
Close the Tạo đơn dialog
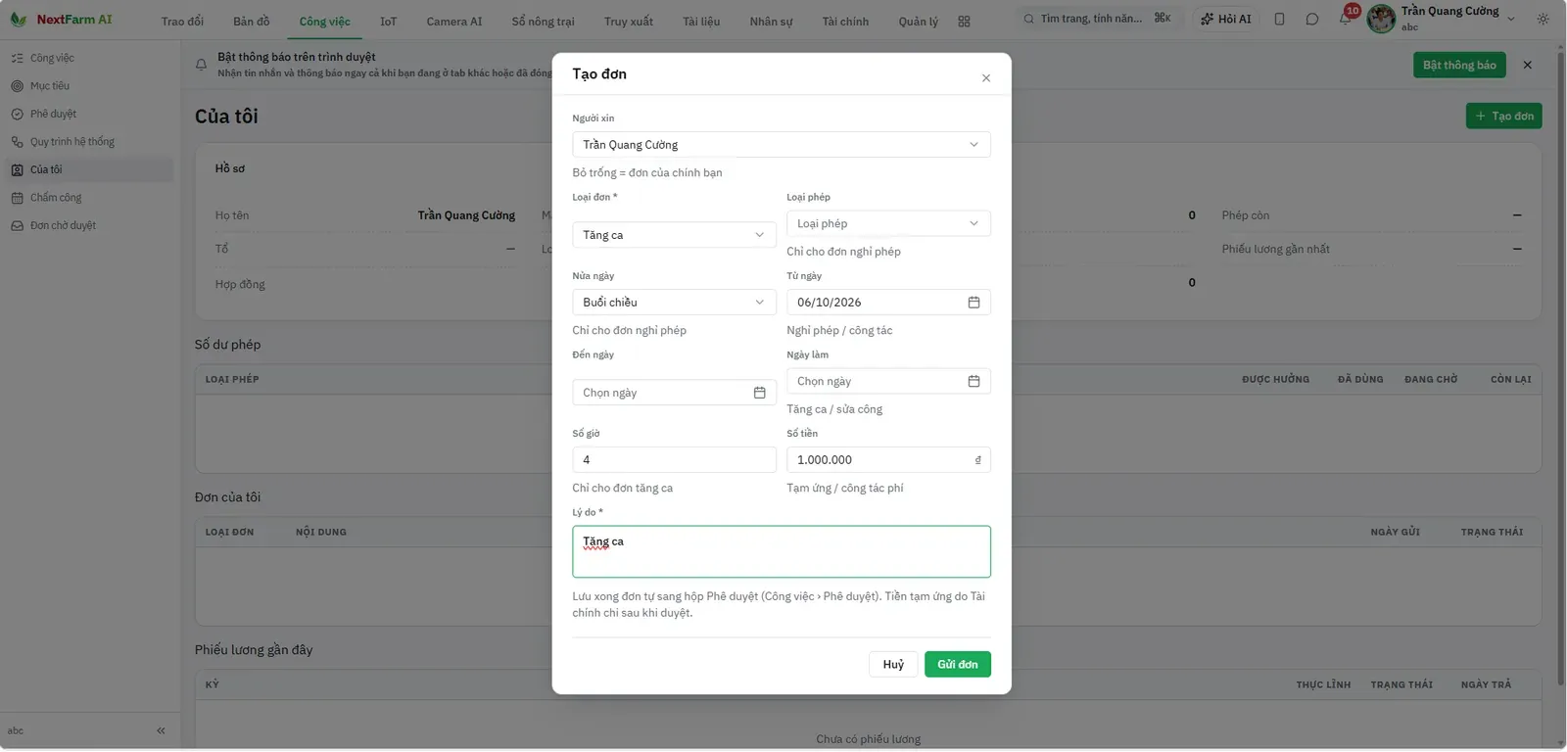pyautogui.click(x=986, y=78)
